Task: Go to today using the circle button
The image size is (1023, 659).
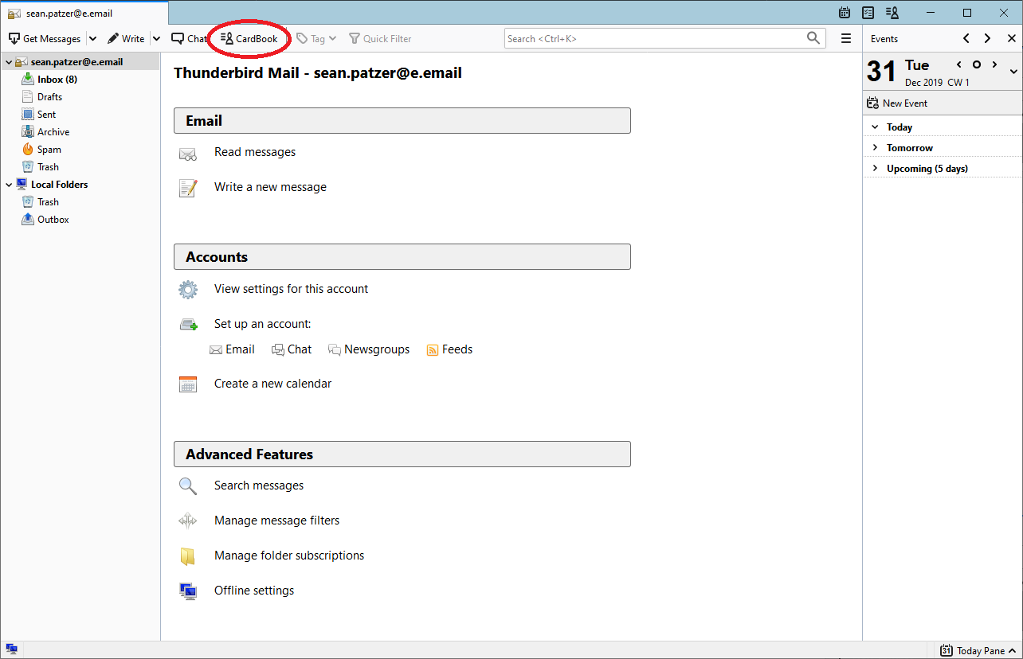Action: pos(976,64)
